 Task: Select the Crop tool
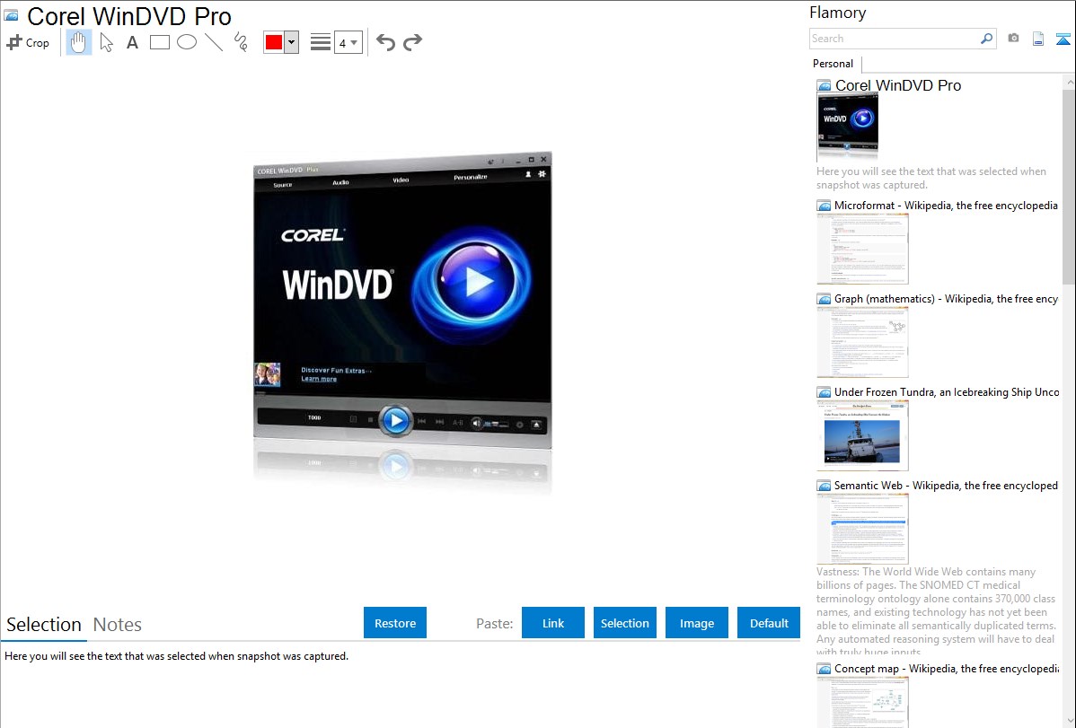click(28, 42)
